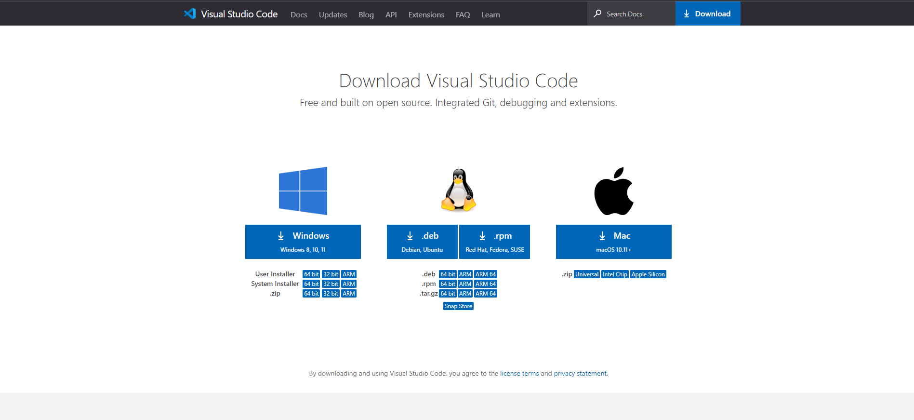Viewport: 914px width, 420px height.
Task: Go to the Blog page
Action: pos(366,14)
